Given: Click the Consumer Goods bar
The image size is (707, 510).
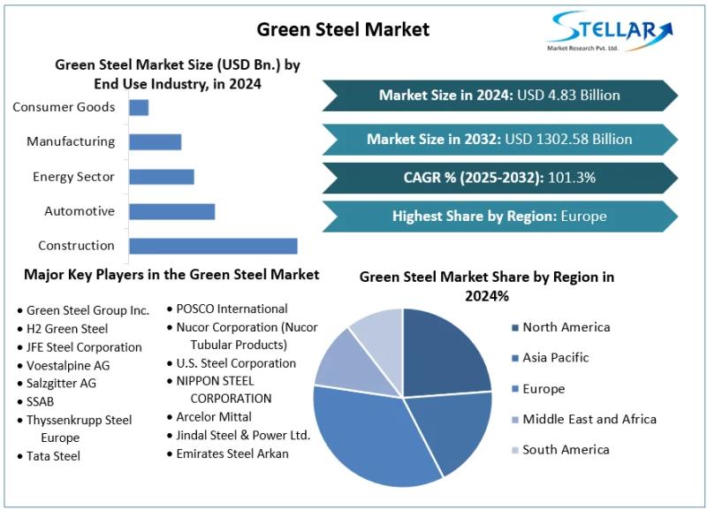Looking at the screenshot, I should (x=139, y=107).
